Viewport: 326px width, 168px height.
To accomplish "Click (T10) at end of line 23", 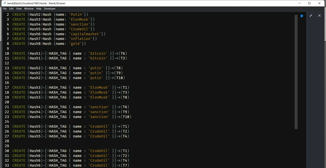I will pyautogui.click(x=126, y=116).
